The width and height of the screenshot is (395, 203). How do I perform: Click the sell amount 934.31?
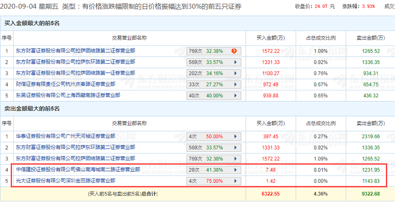371,73
